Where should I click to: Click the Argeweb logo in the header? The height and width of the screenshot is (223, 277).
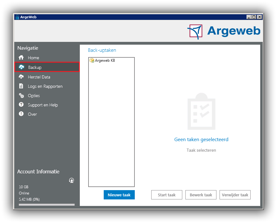224,31
